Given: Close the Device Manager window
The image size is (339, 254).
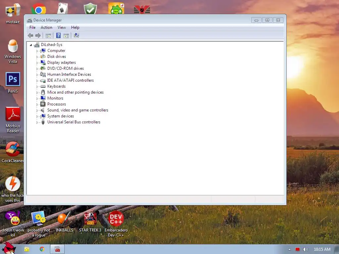Looking at the screenshot, I should (278, 20).
